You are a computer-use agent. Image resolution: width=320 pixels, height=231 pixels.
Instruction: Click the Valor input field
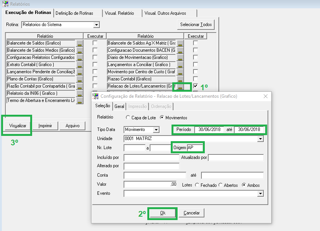click(x=150, y=185)
